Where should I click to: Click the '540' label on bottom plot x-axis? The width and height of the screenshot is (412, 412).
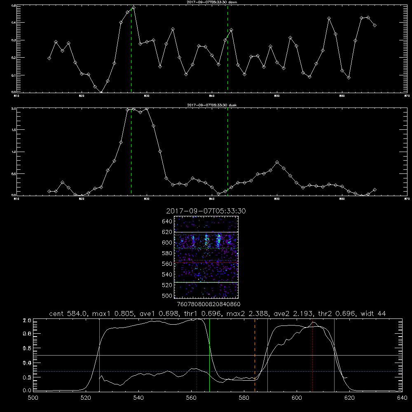[138, 398]
